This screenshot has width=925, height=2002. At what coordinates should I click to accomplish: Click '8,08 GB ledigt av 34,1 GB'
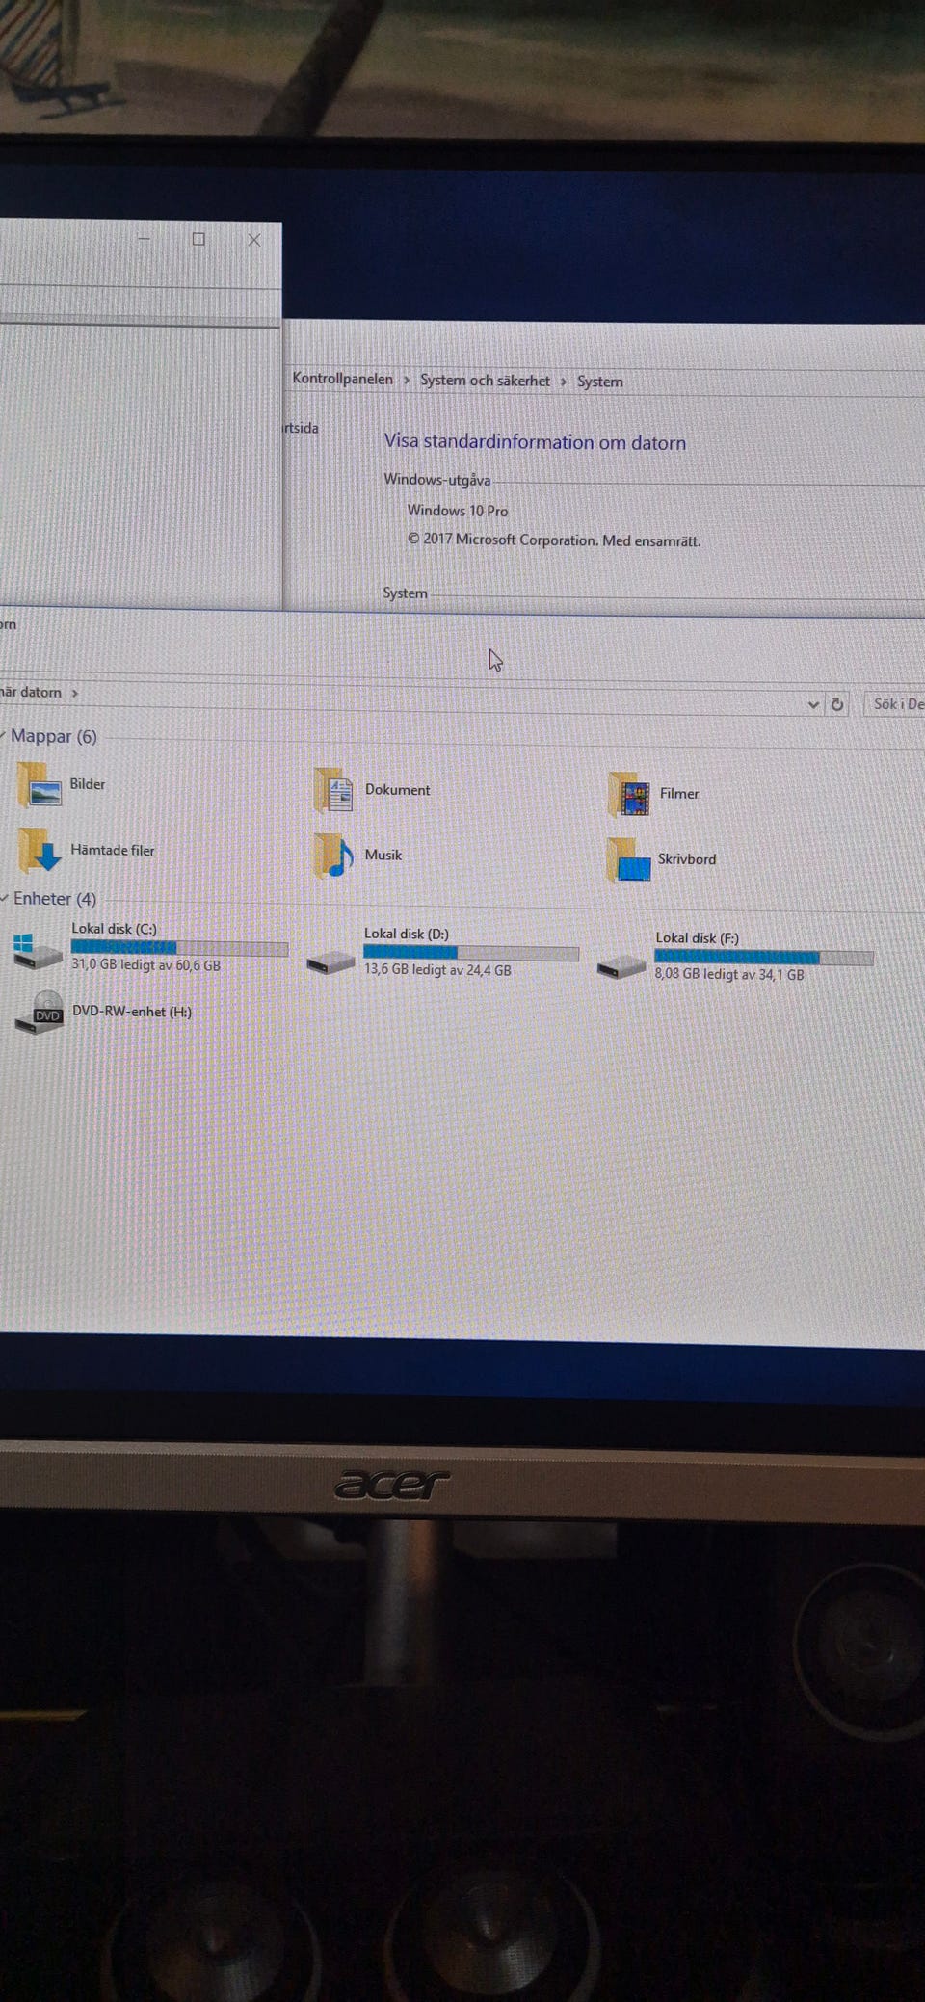coord(729,974)
